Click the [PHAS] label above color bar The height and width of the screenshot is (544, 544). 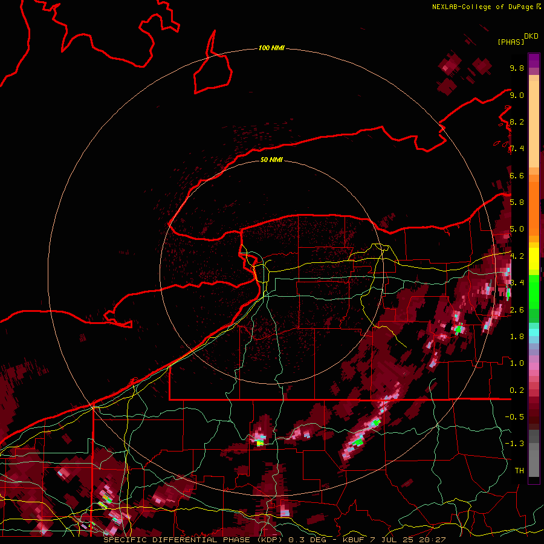pyautogui.click(x=511, y=42)
